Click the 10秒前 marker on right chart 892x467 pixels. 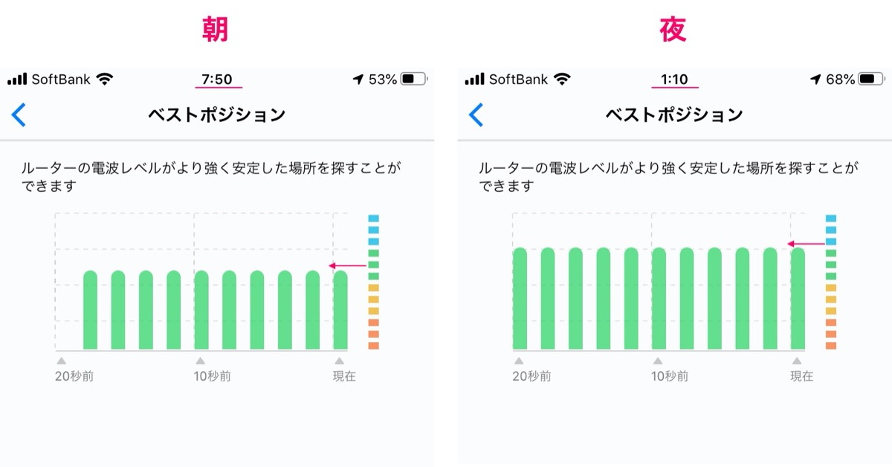pos(670,376)
